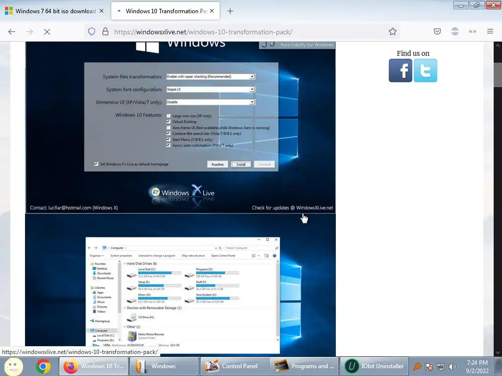Click the toolbar icon left of hamburger menu
Image resolution: width=502 pixels, height=376 pixels.
(x=472, y=31)
